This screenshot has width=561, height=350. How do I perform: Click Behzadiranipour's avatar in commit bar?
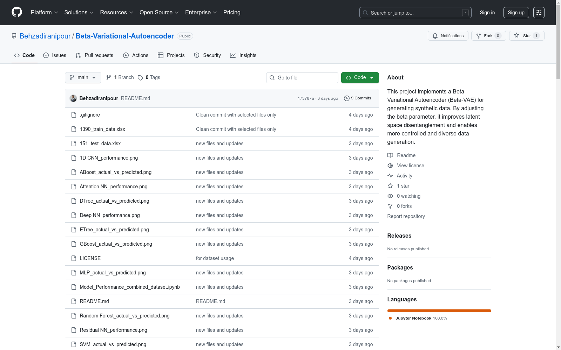click(x=73, y=98)
